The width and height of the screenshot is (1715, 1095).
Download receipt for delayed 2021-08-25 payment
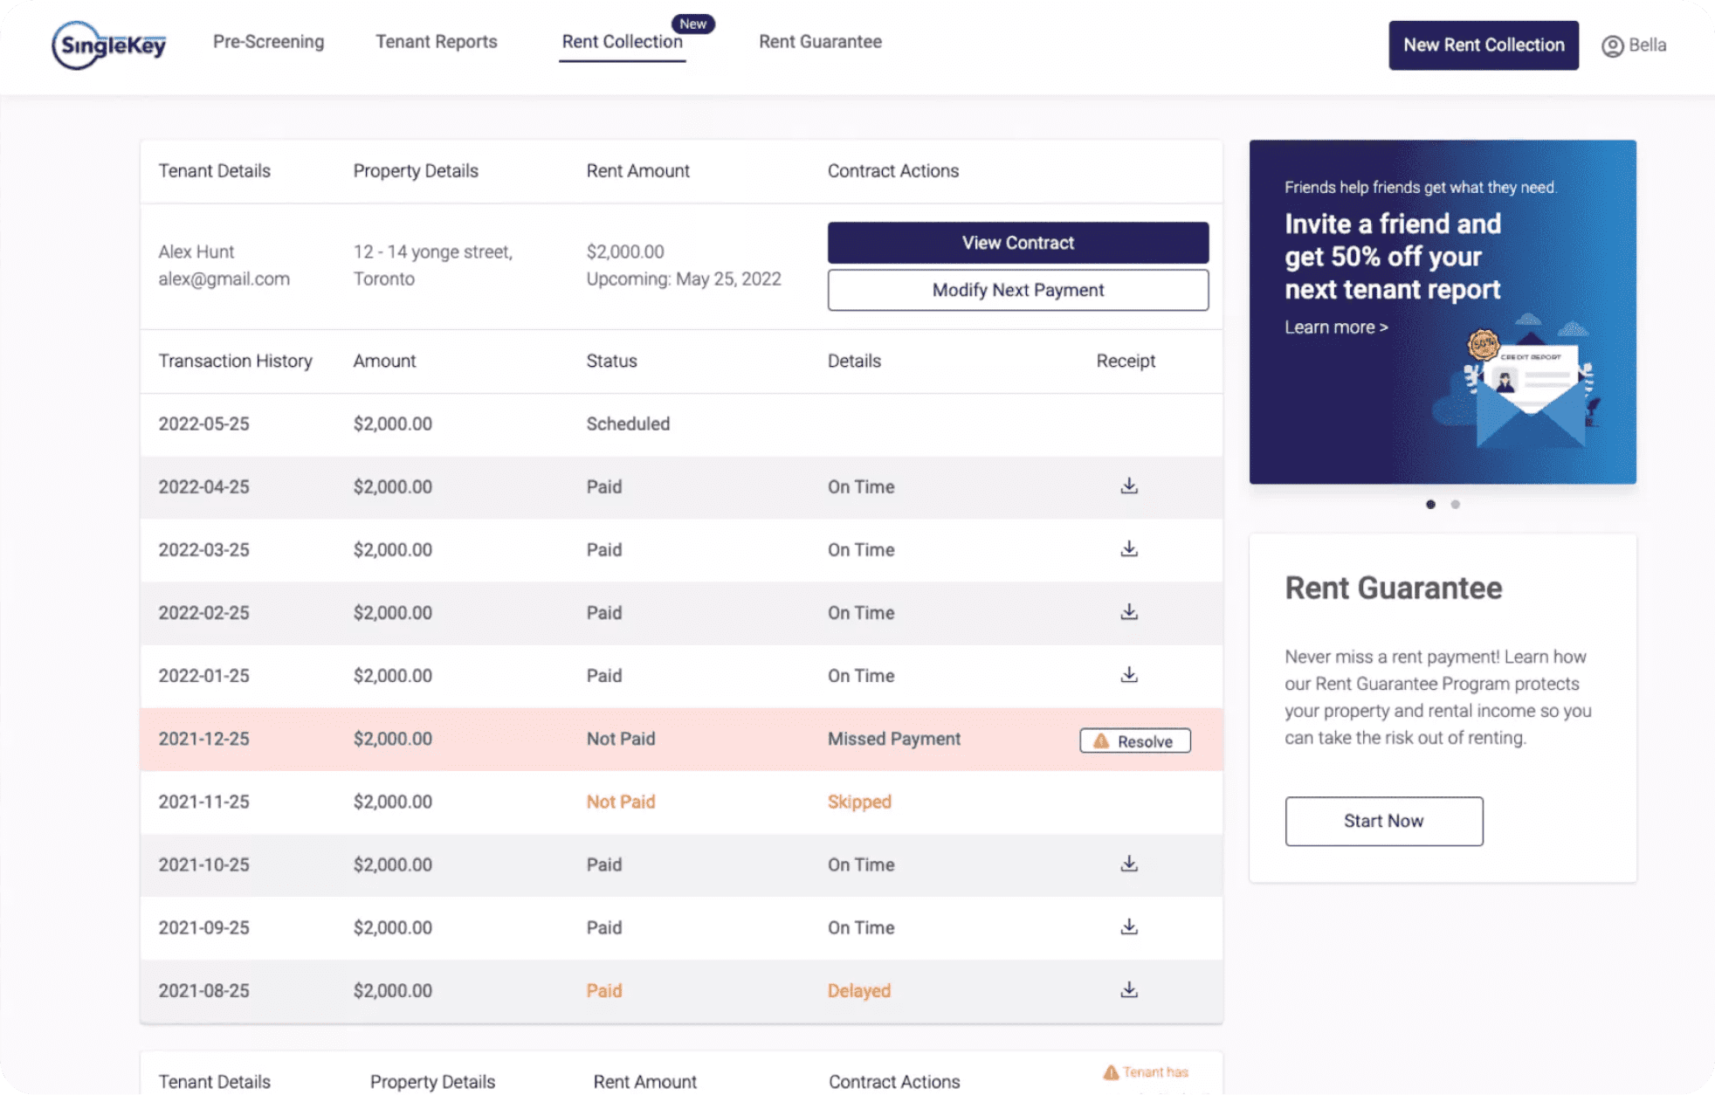1129,989
